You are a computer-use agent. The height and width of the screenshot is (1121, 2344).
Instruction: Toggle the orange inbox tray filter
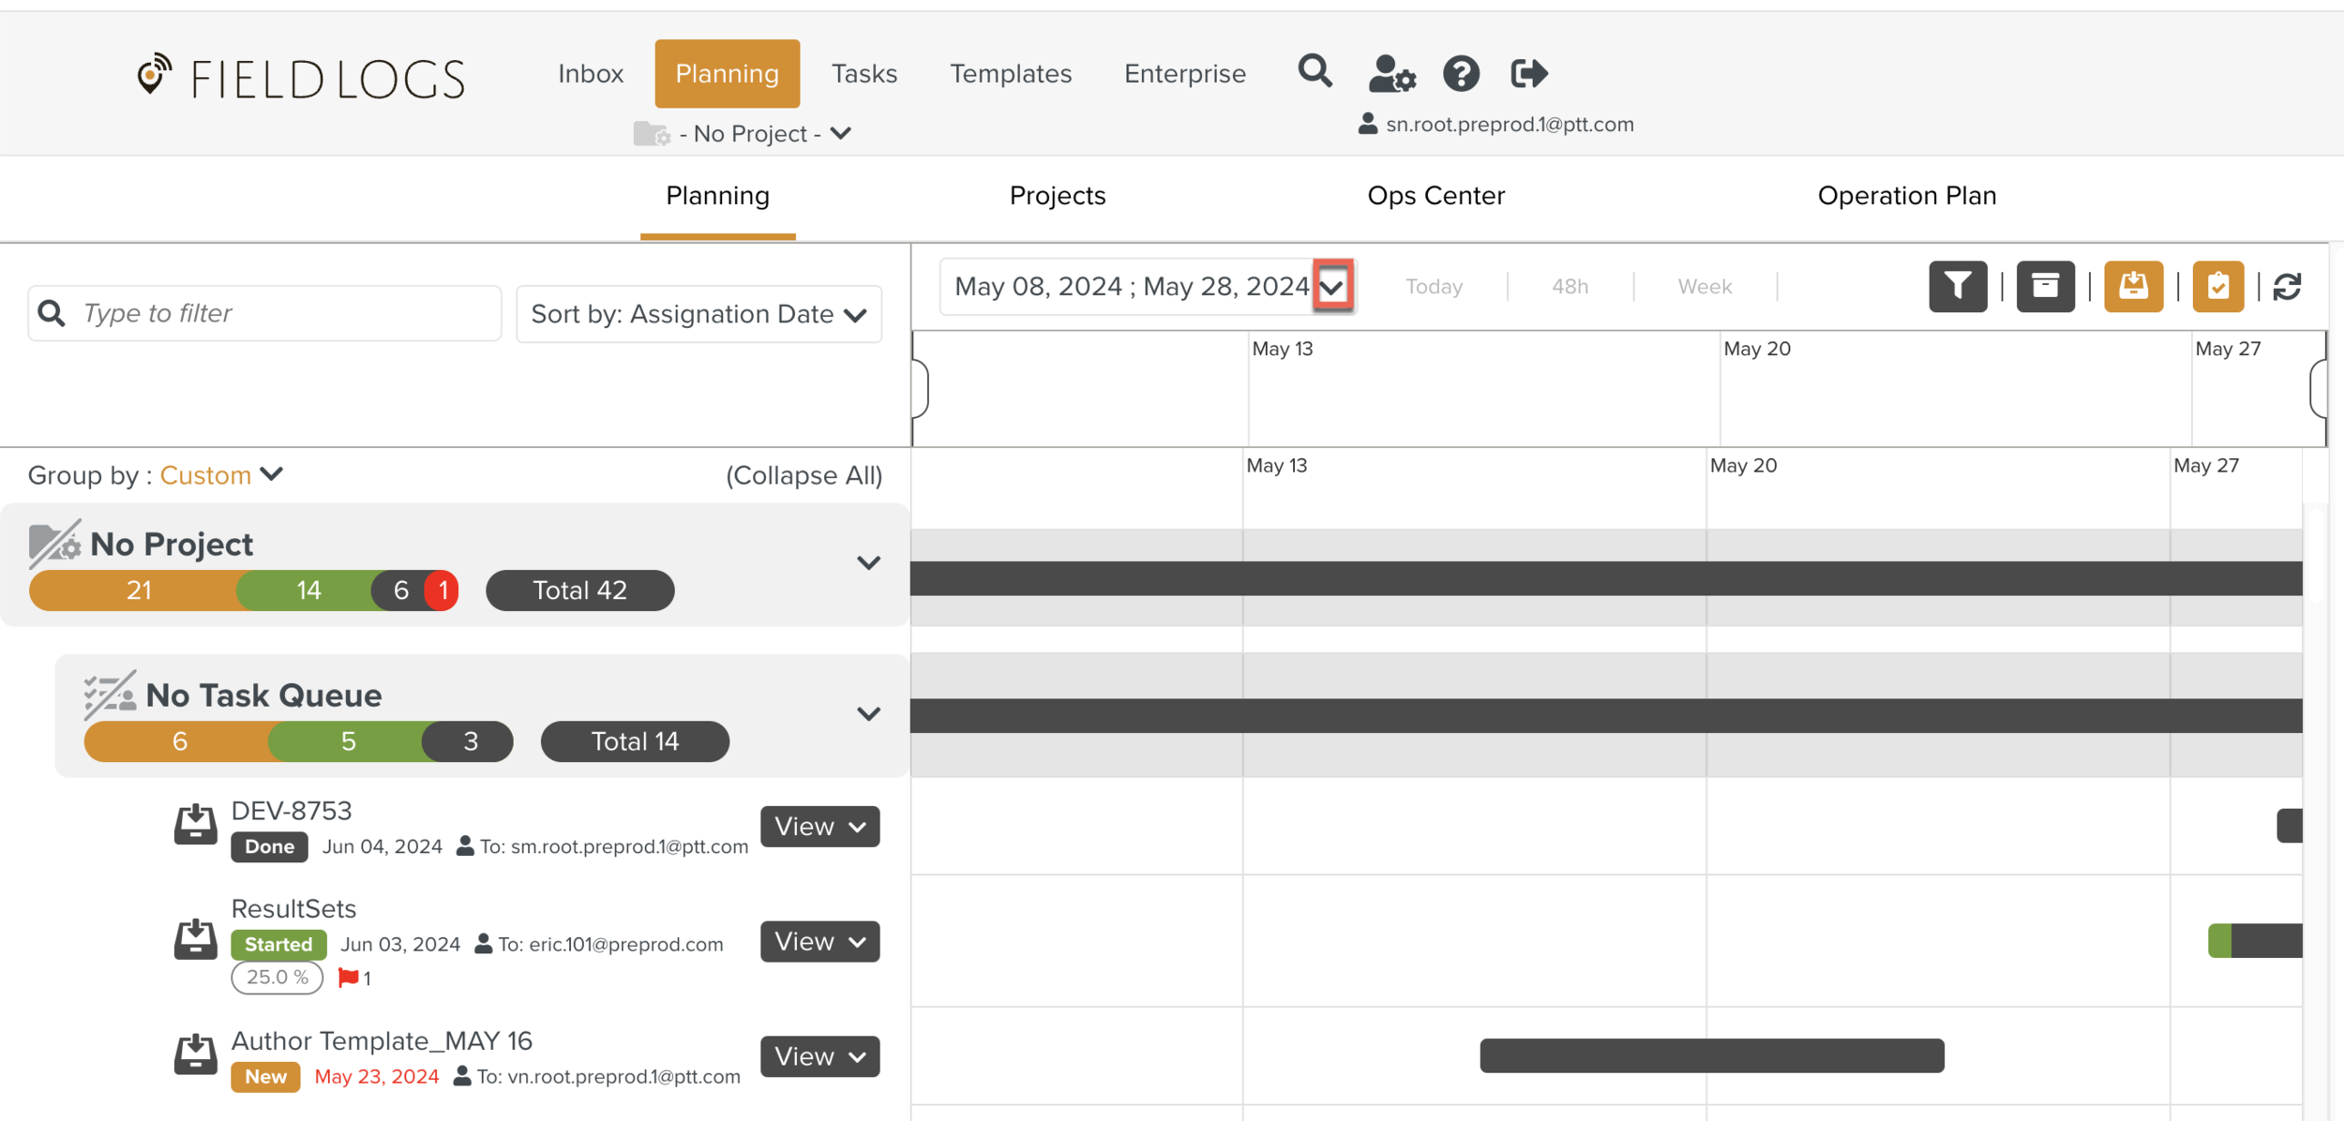point(2133,286)
